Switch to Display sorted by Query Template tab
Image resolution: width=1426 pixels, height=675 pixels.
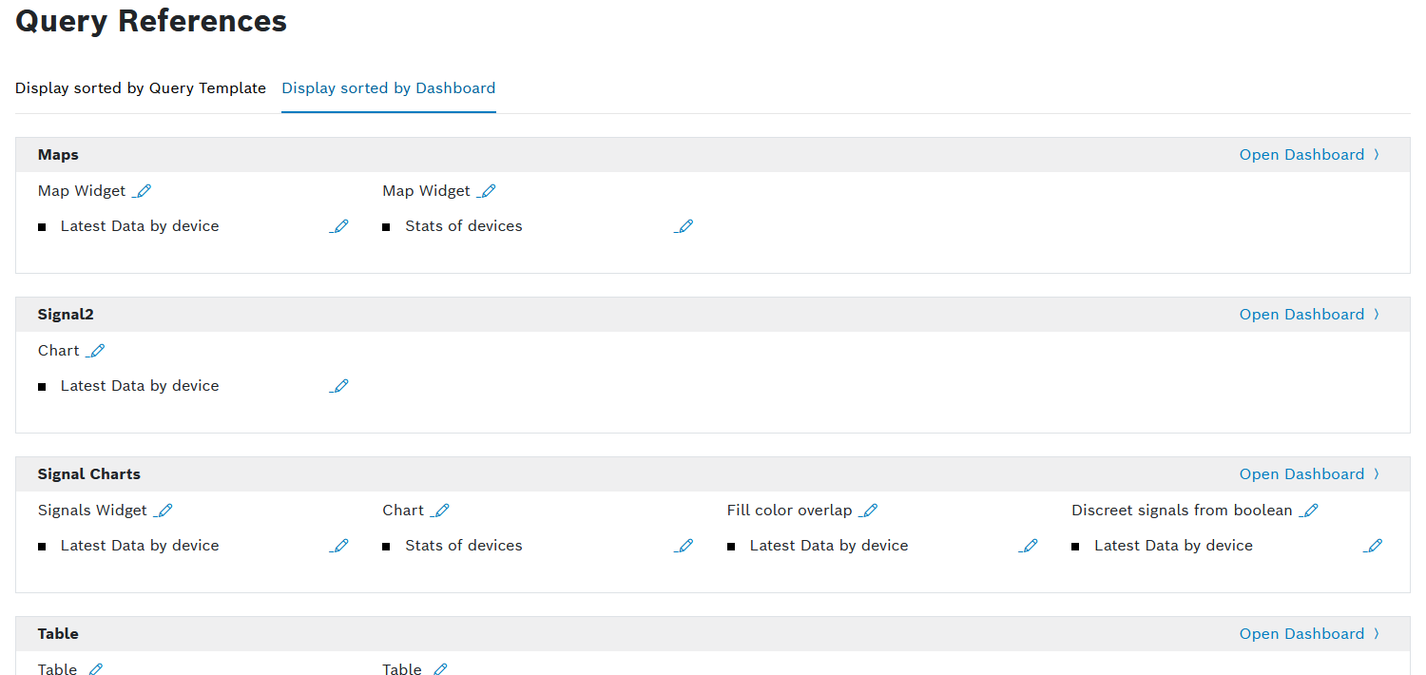tap(141, 88)
